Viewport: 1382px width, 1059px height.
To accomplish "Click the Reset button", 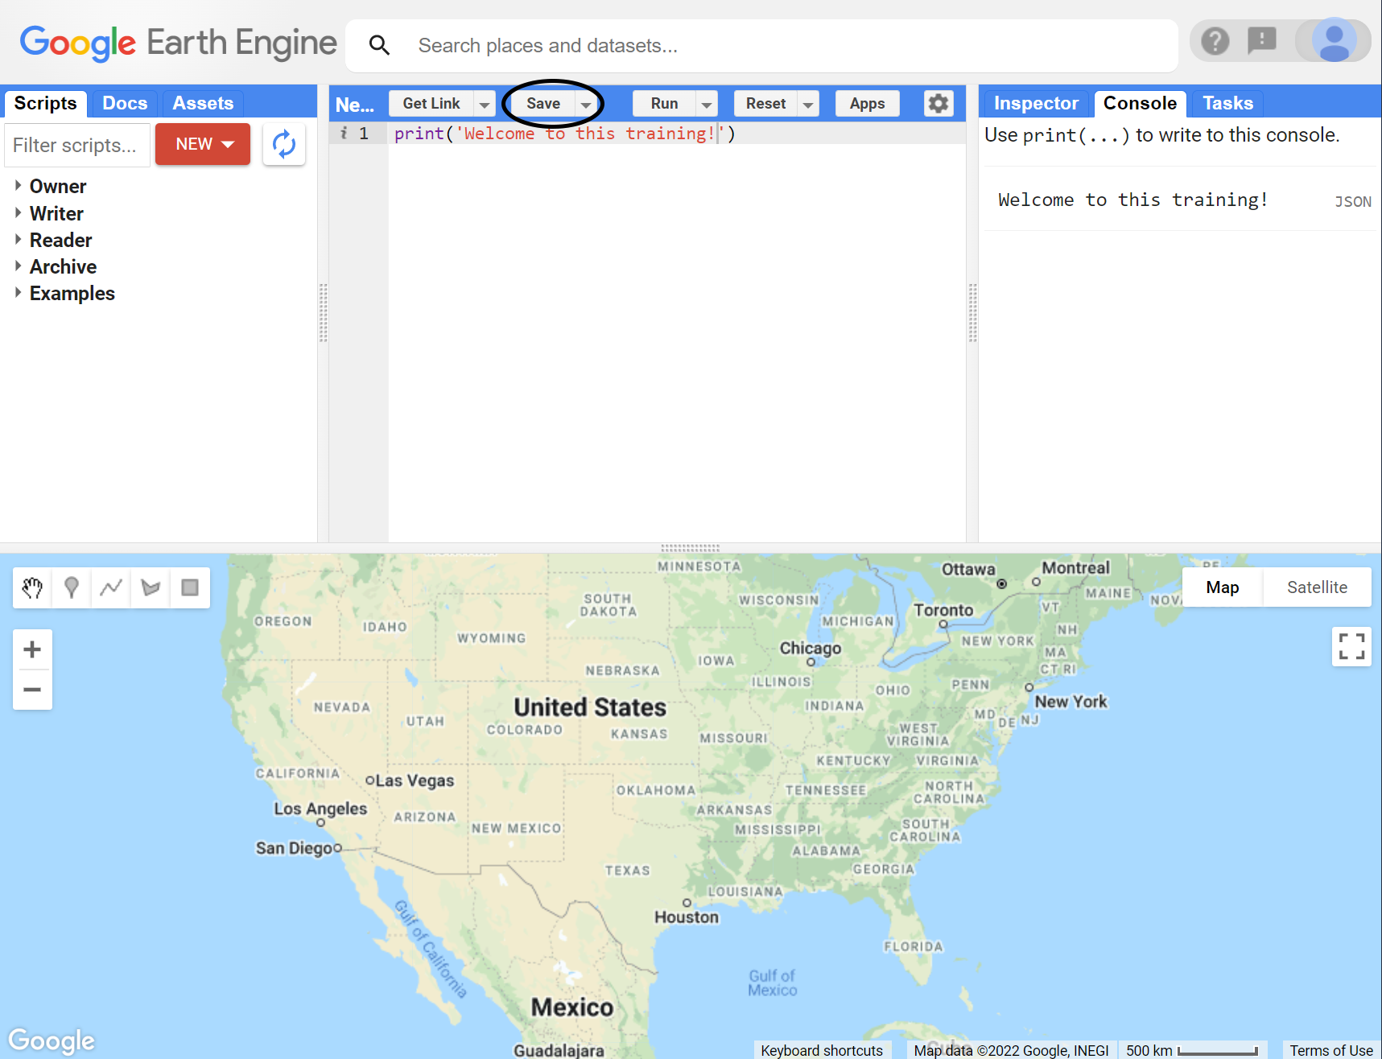I will point(765,104).
